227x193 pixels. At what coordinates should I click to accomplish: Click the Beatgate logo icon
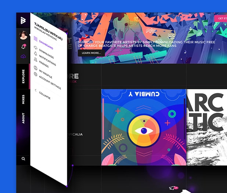coord(23,20)
